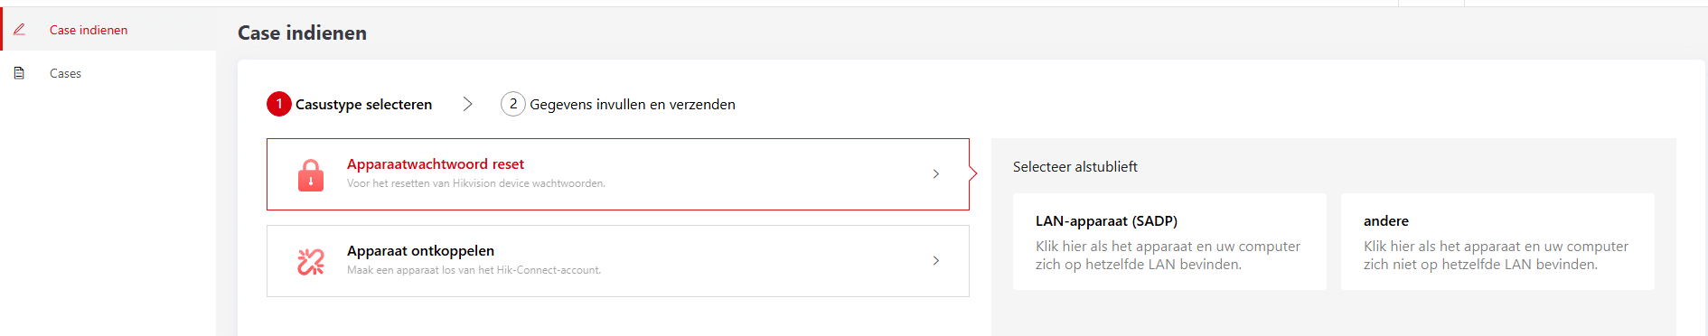Viewport: 1708px width, 336px height.
Task: Click the arrow separator between wizard steps
Action: coord(467,104)
